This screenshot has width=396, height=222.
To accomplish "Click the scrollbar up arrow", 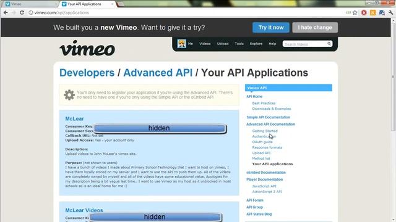I will pos(394,20).
